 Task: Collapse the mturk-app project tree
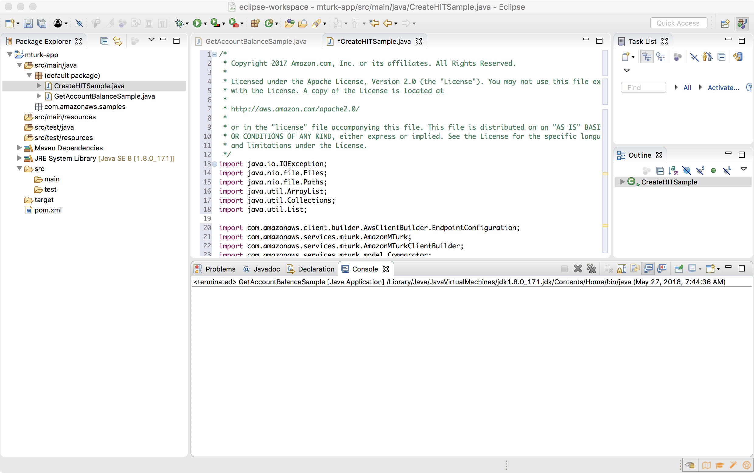tap(10, 55)
